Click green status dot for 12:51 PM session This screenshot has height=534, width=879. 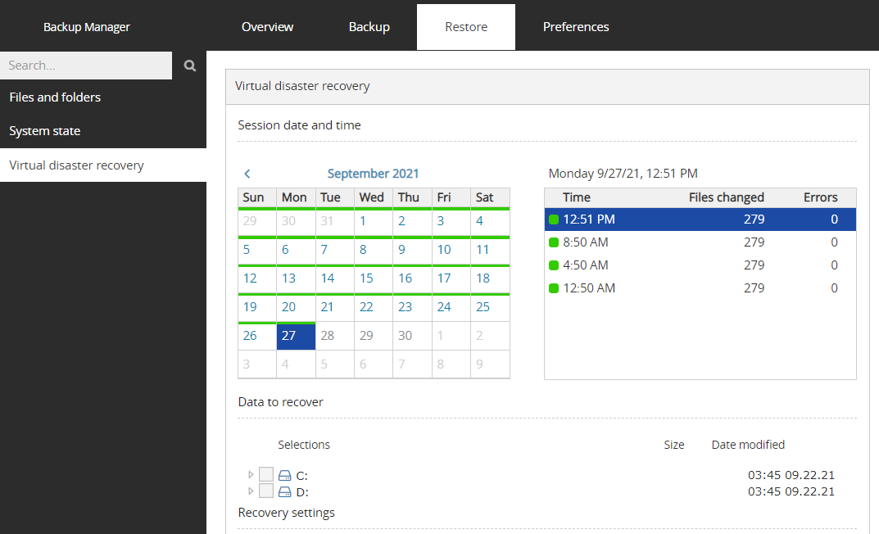point(554,219)
